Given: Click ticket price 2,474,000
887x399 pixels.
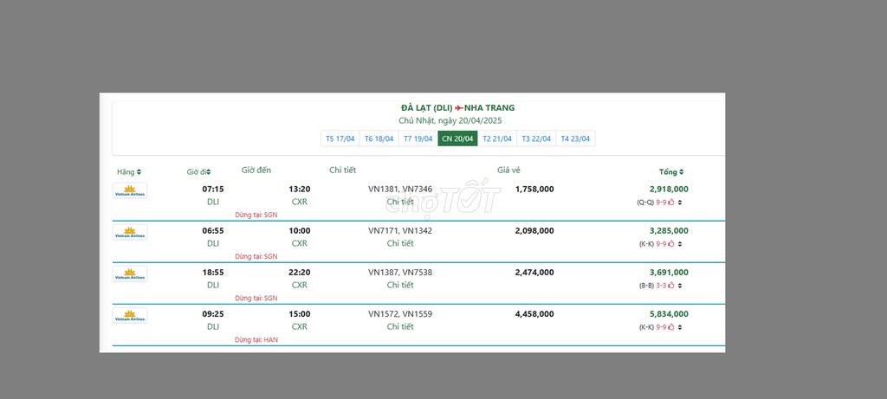Looking at the screenshot, I should pos(534,273).
